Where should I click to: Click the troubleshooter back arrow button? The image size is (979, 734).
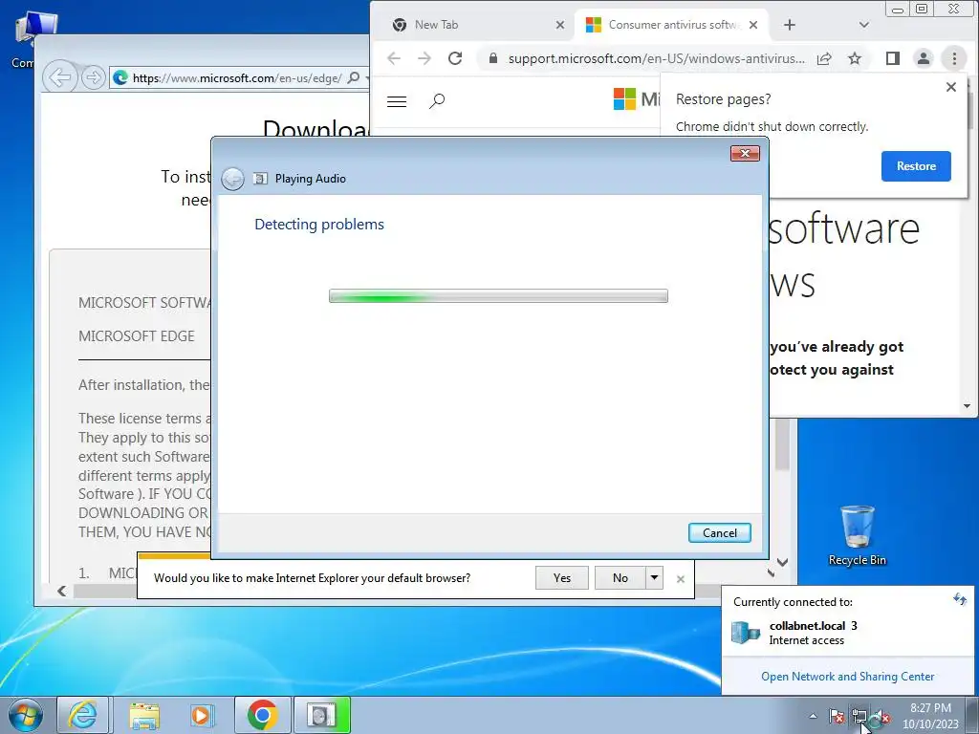[x=233, y=179]
